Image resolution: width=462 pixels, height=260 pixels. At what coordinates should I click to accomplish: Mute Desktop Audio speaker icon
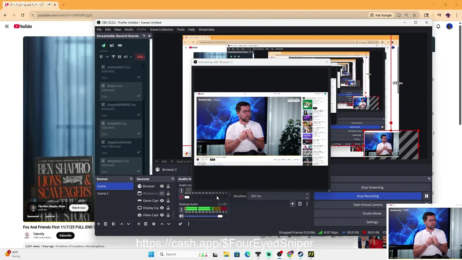pyautogui.click(x=181, y=216)
